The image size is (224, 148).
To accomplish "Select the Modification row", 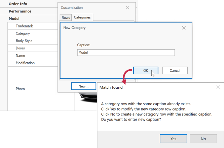I will click(33, 63).
